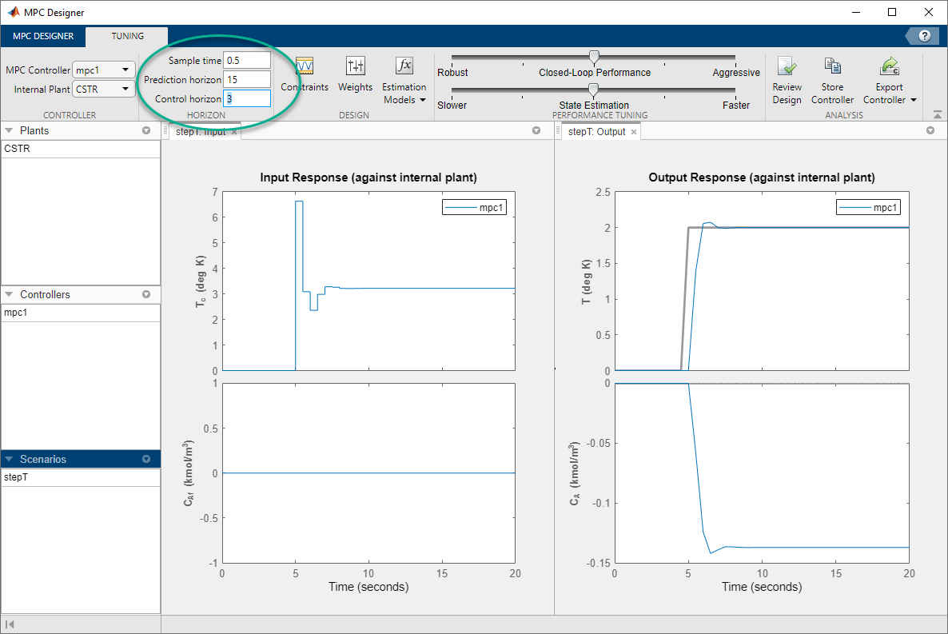Click inside the Control horizon field

(248, 97)
